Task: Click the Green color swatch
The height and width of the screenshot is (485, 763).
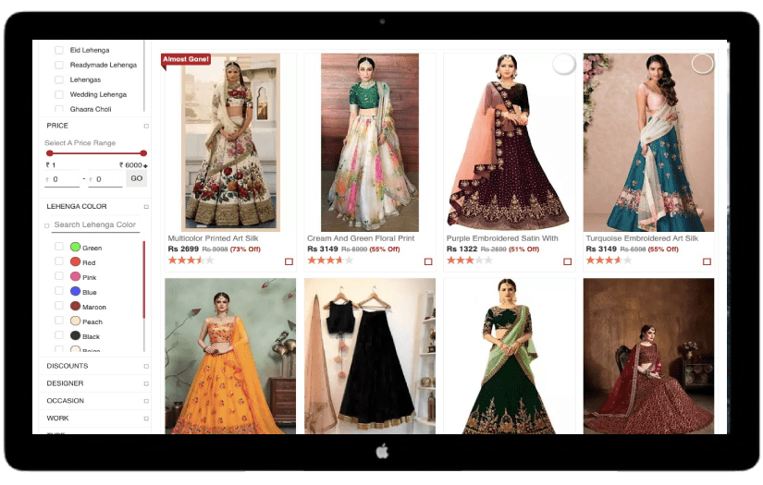Action: click(x=76, y=247)
